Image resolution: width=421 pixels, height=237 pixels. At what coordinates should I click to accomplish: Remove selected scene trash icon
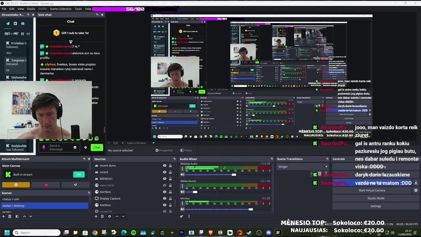[x=10, y=216]
